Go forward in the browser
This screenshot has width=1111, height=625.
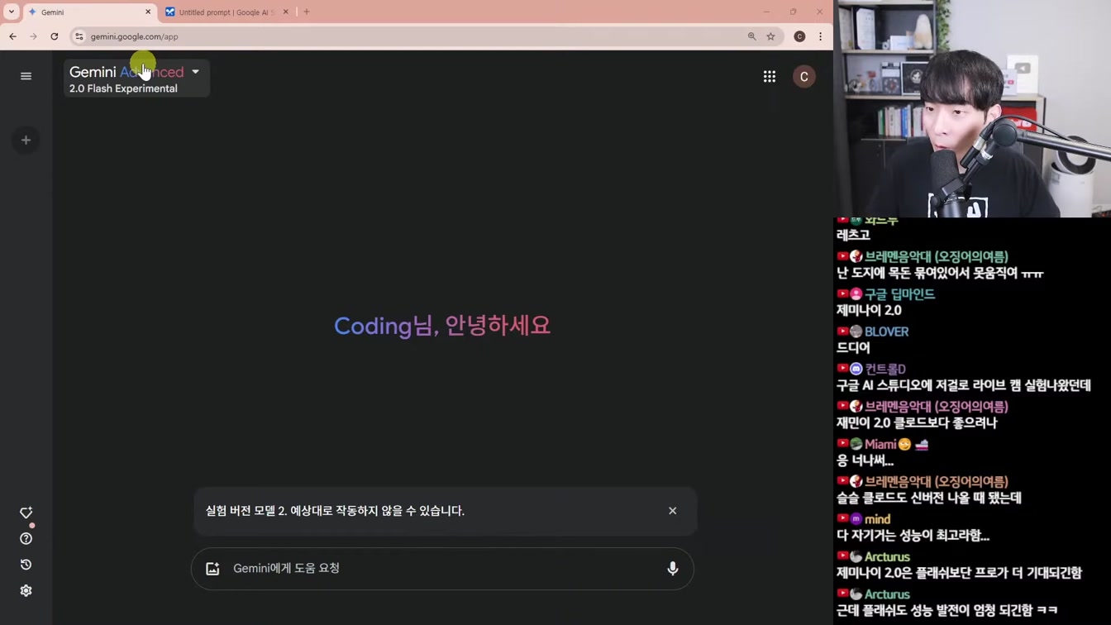[33, 36]
